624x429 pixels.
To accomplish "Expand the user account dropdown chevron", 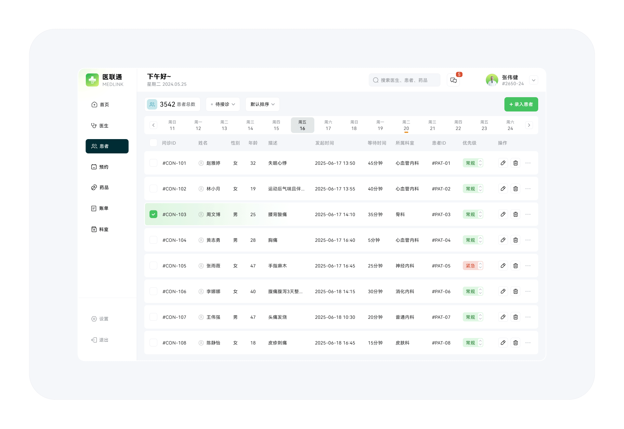I will [534, 80].
